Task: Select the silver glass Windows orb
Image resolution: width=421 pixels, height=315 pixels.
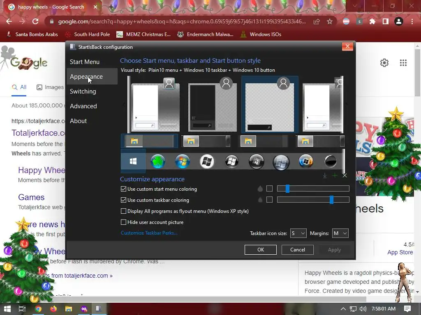Action: click(x=281, y=162)
